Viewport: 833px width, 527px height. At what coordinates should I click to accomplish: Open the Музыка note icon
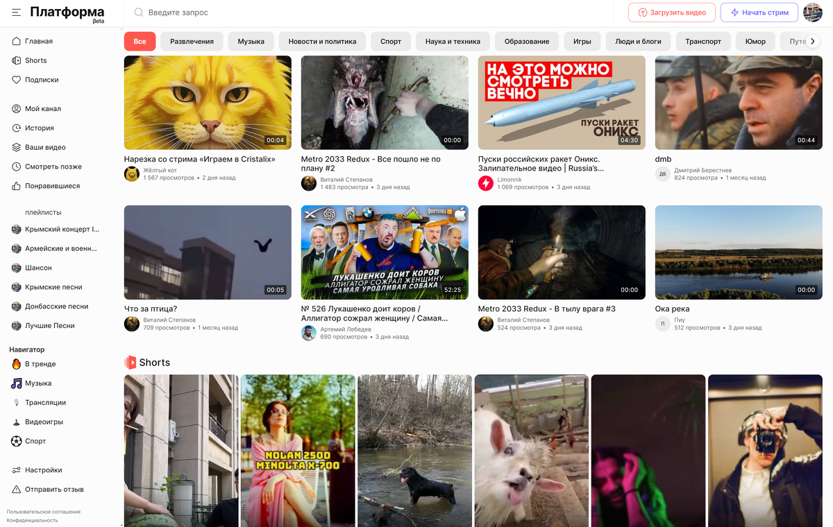click(x=17, y=383)
